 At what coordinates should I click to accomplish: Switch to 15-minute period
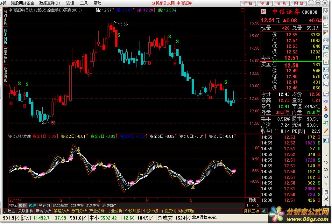(326, 162)
